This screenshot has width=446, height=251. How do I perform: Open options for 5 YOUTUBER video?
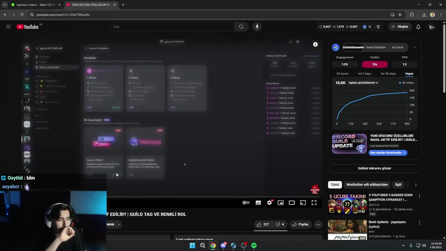point(420,196)
